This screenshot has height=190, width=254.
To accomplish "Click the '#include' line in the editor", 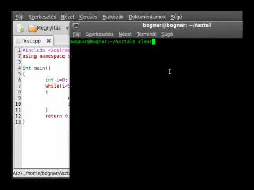I will coord(46,50).
